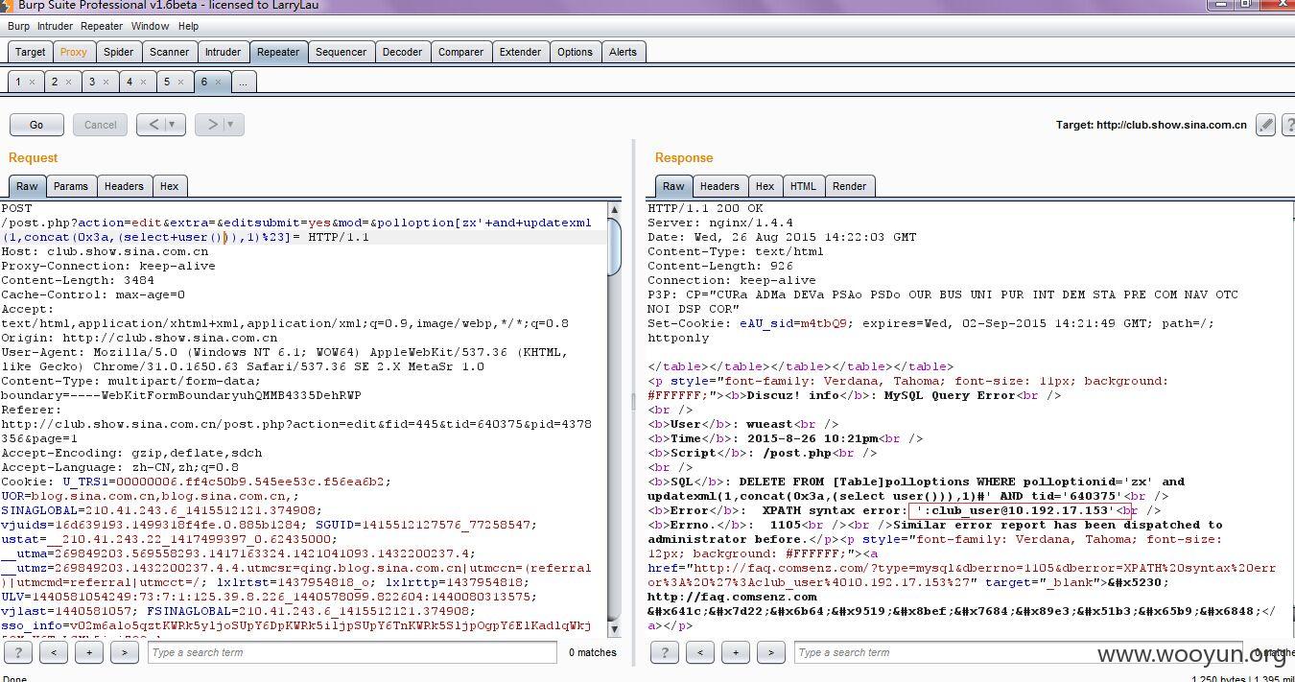Switch to the Intruder tool tab

pos(223,52)
